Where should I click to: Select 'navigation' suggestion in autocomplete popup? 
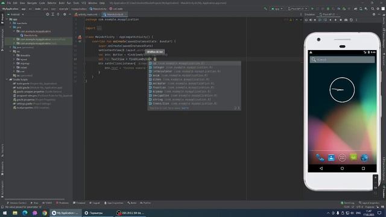[194, 95]
